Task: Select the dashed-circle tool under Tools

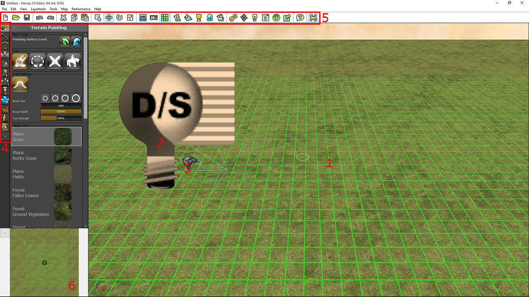Action: click(x=37, y=61)
